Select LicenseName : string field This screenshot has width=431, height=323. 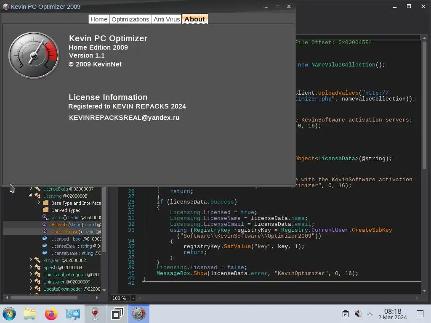coord(76,253)
